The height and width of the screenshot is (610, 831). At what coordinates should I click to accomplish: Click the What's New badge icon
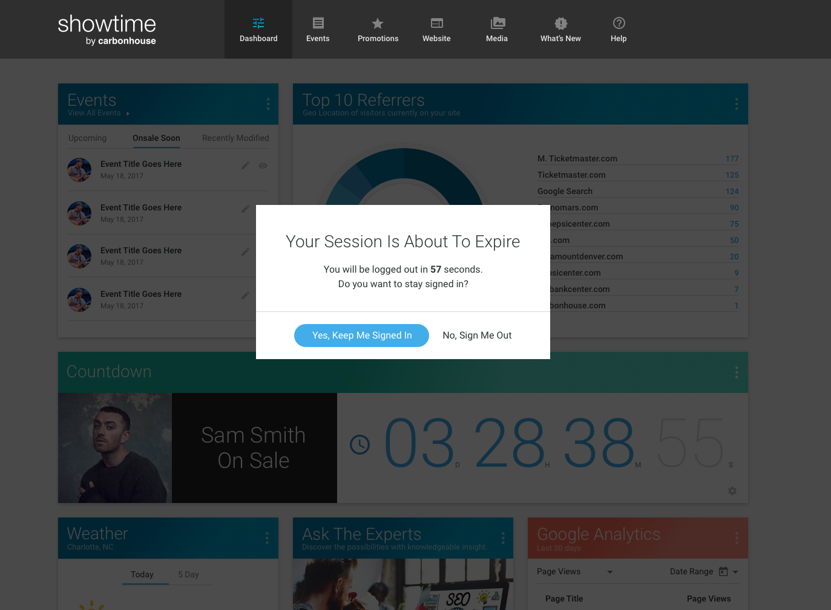[560, 24]
